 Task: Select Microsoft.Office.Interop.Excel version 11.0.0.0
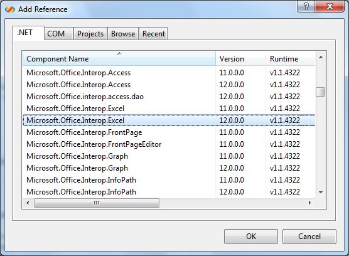pyautogui.click(x=169, y=109)
